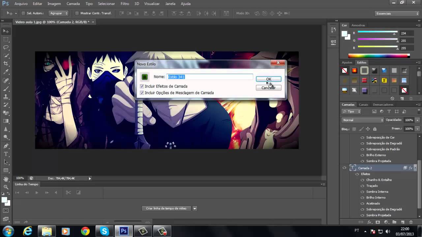Hide the Camada 2 layer
Viewport: 422px width, 237px height.
(x=344, y=168)
